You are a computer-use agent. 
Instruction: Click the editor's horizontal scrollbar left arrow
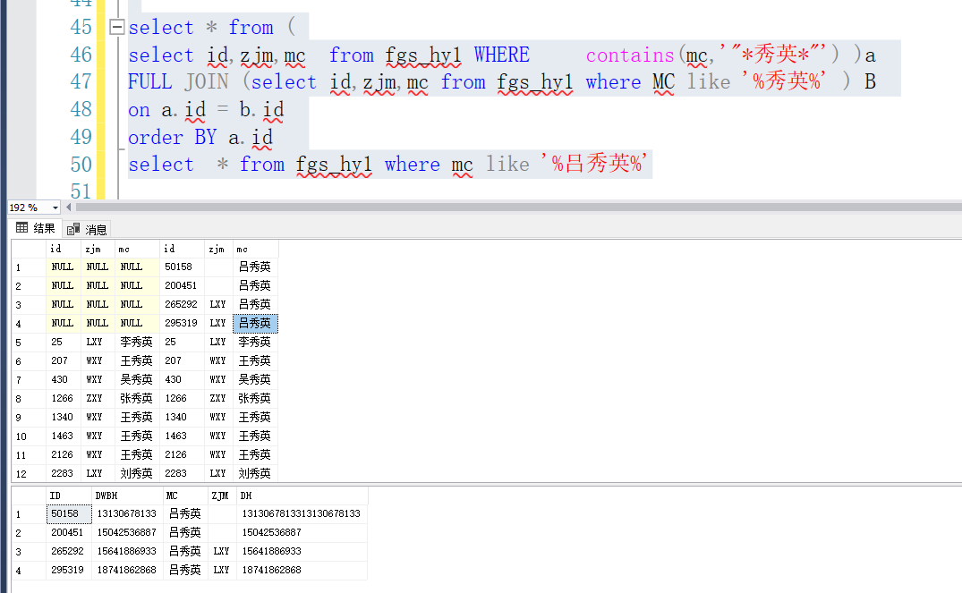point(68,208)
